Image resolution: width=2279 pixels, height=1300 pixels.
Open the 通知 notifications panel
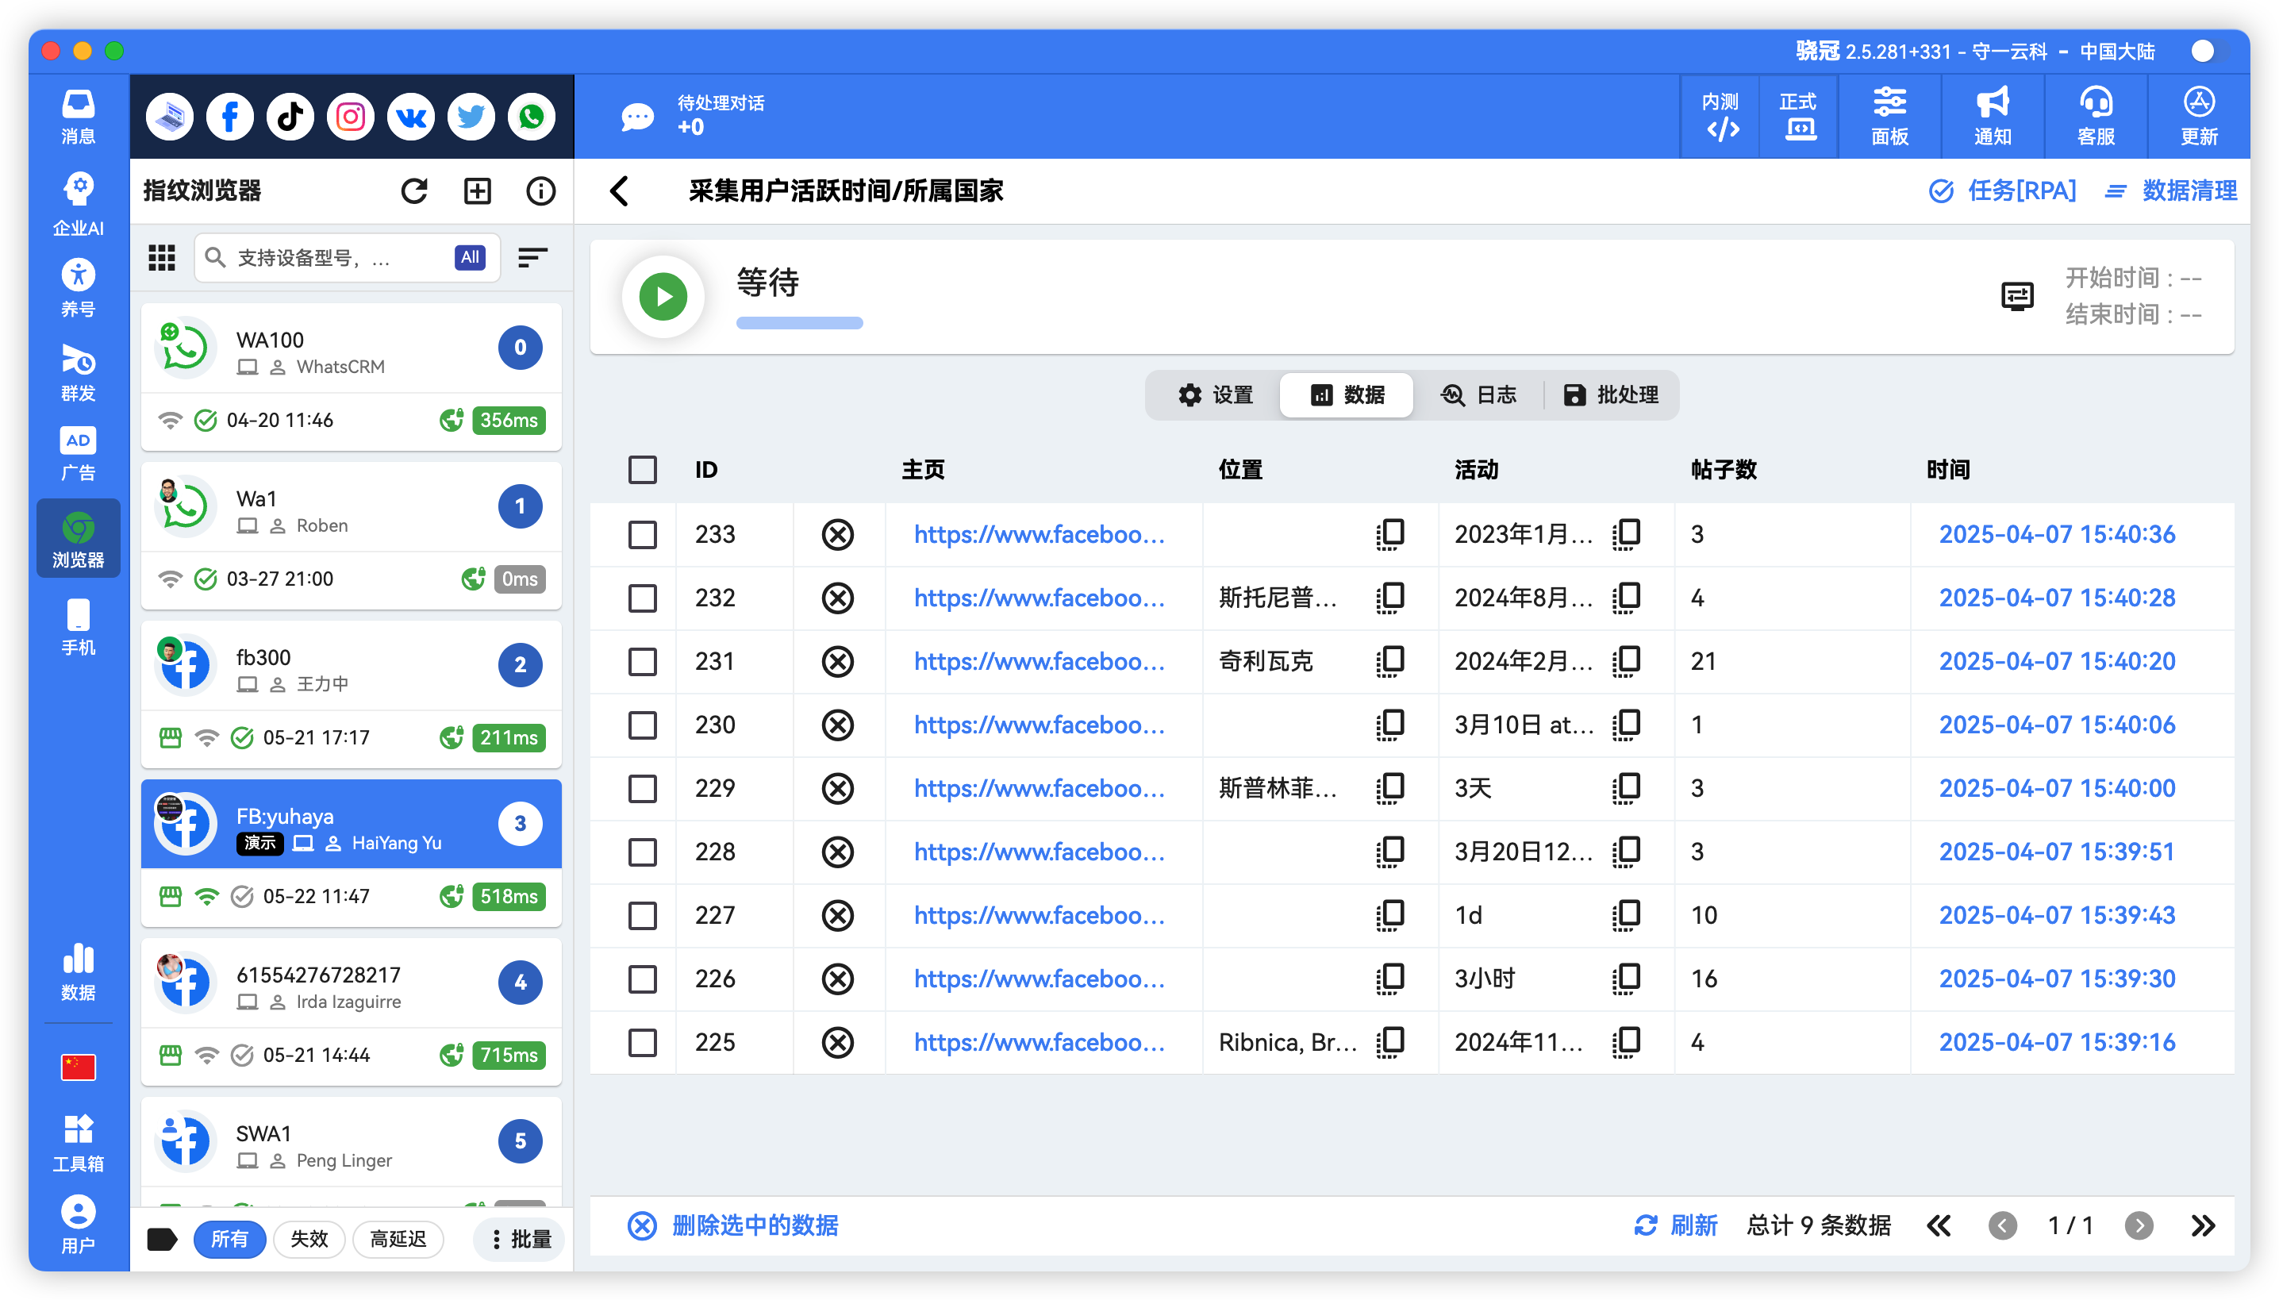pos(1994,116)
